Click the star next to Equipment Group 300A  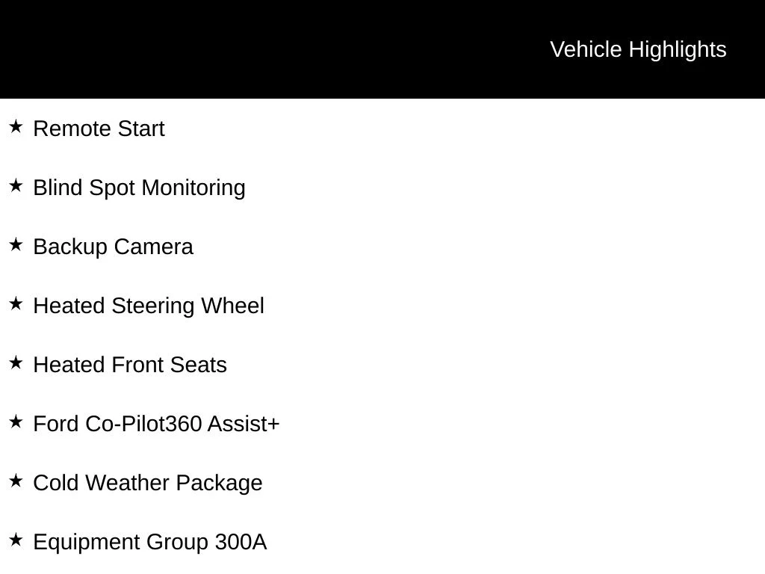click(x=16, y=540)
